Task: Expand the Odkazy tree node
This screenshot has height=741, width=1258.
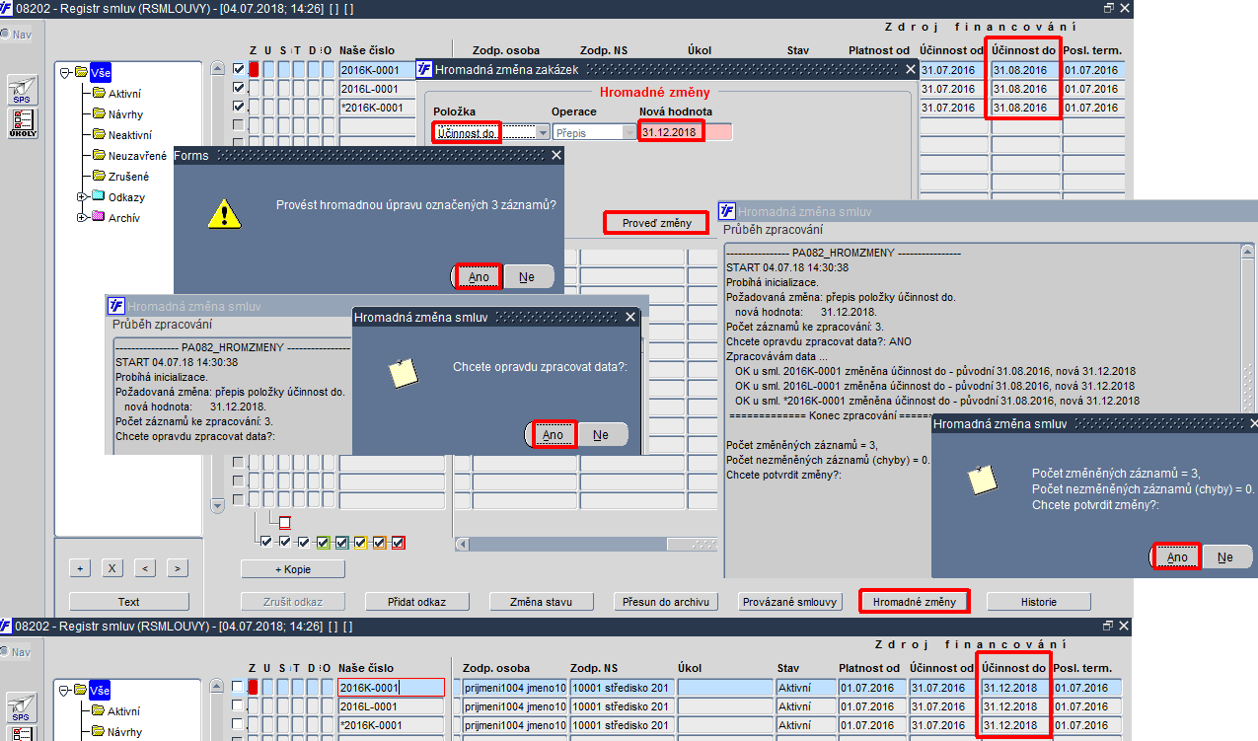Action: click(81, 196)
